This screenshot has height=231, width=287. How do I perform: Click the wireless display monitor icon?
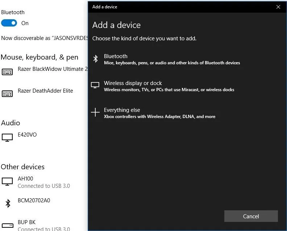[x=95, y=85]
